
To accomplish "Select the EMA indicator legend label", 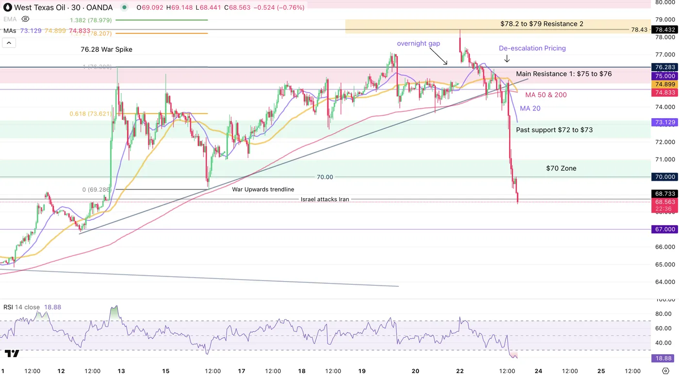I will (x=10, y=19).
